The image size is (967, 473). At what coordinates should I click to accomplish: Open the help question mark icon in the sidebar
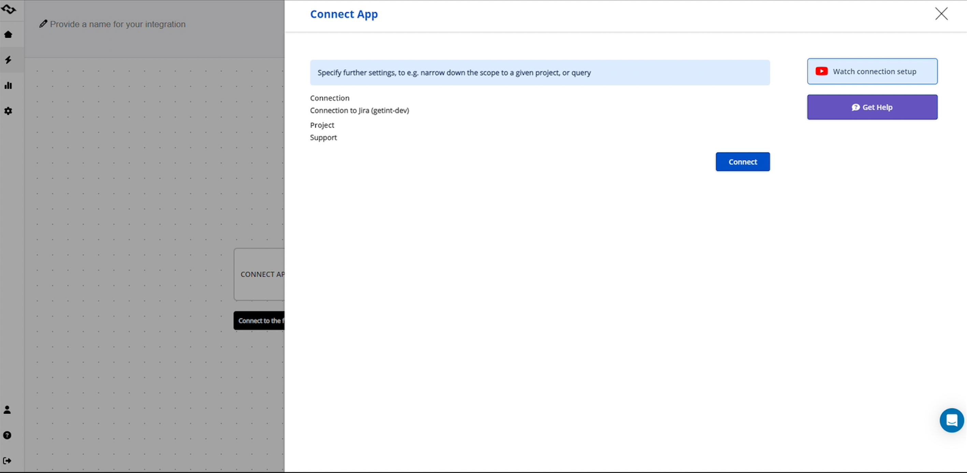pos(7,435)
